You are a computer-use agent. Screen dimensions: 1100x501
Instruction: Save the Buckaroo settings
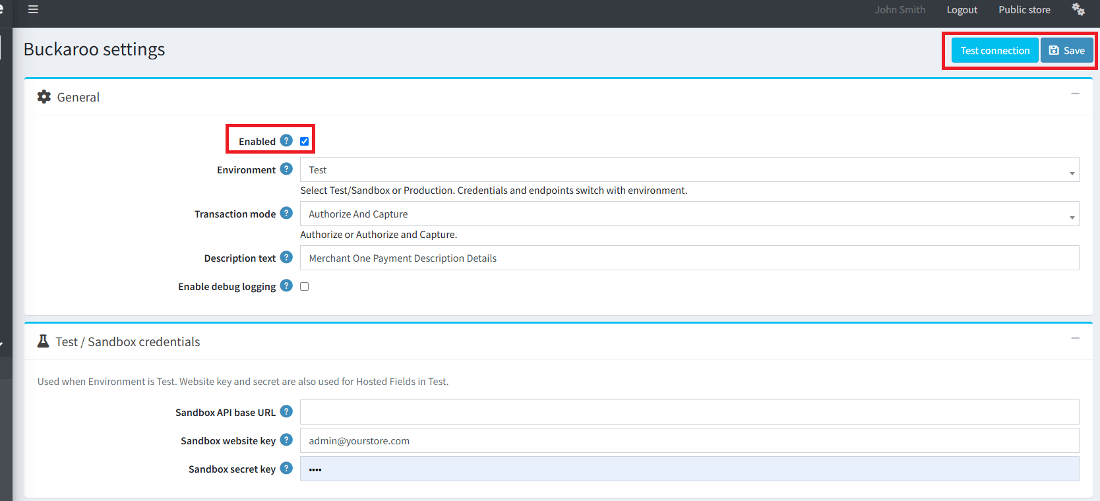click(x=1067, y=50)
